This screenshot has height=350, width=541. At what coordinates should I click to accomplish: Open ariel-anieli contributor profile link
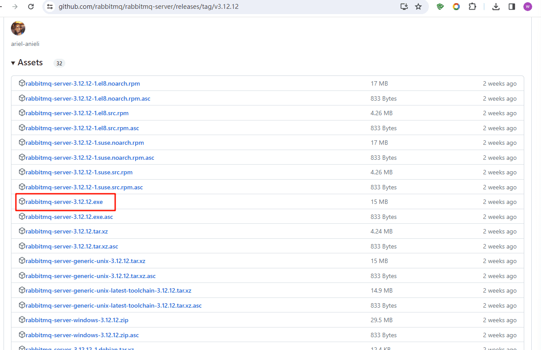pos(25,44)
